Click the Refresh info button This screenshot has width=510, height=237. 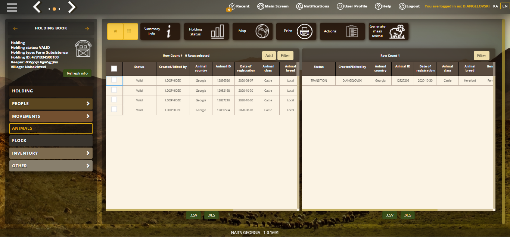pos(77,73)
